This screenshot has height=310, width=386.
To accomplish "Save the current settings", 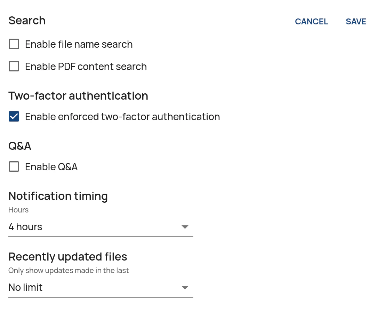I will (356, 21).
